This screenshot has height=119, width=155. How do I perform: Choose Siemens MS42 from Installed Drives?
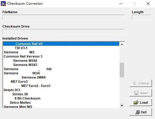(x=61, y=61)
